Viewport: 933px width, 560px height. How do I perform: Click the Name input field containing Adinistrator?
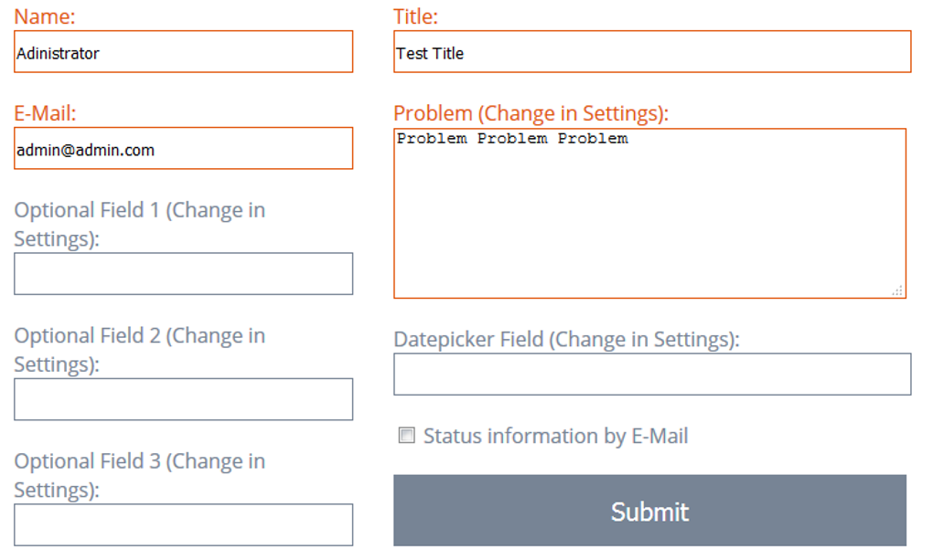[183, 52]
